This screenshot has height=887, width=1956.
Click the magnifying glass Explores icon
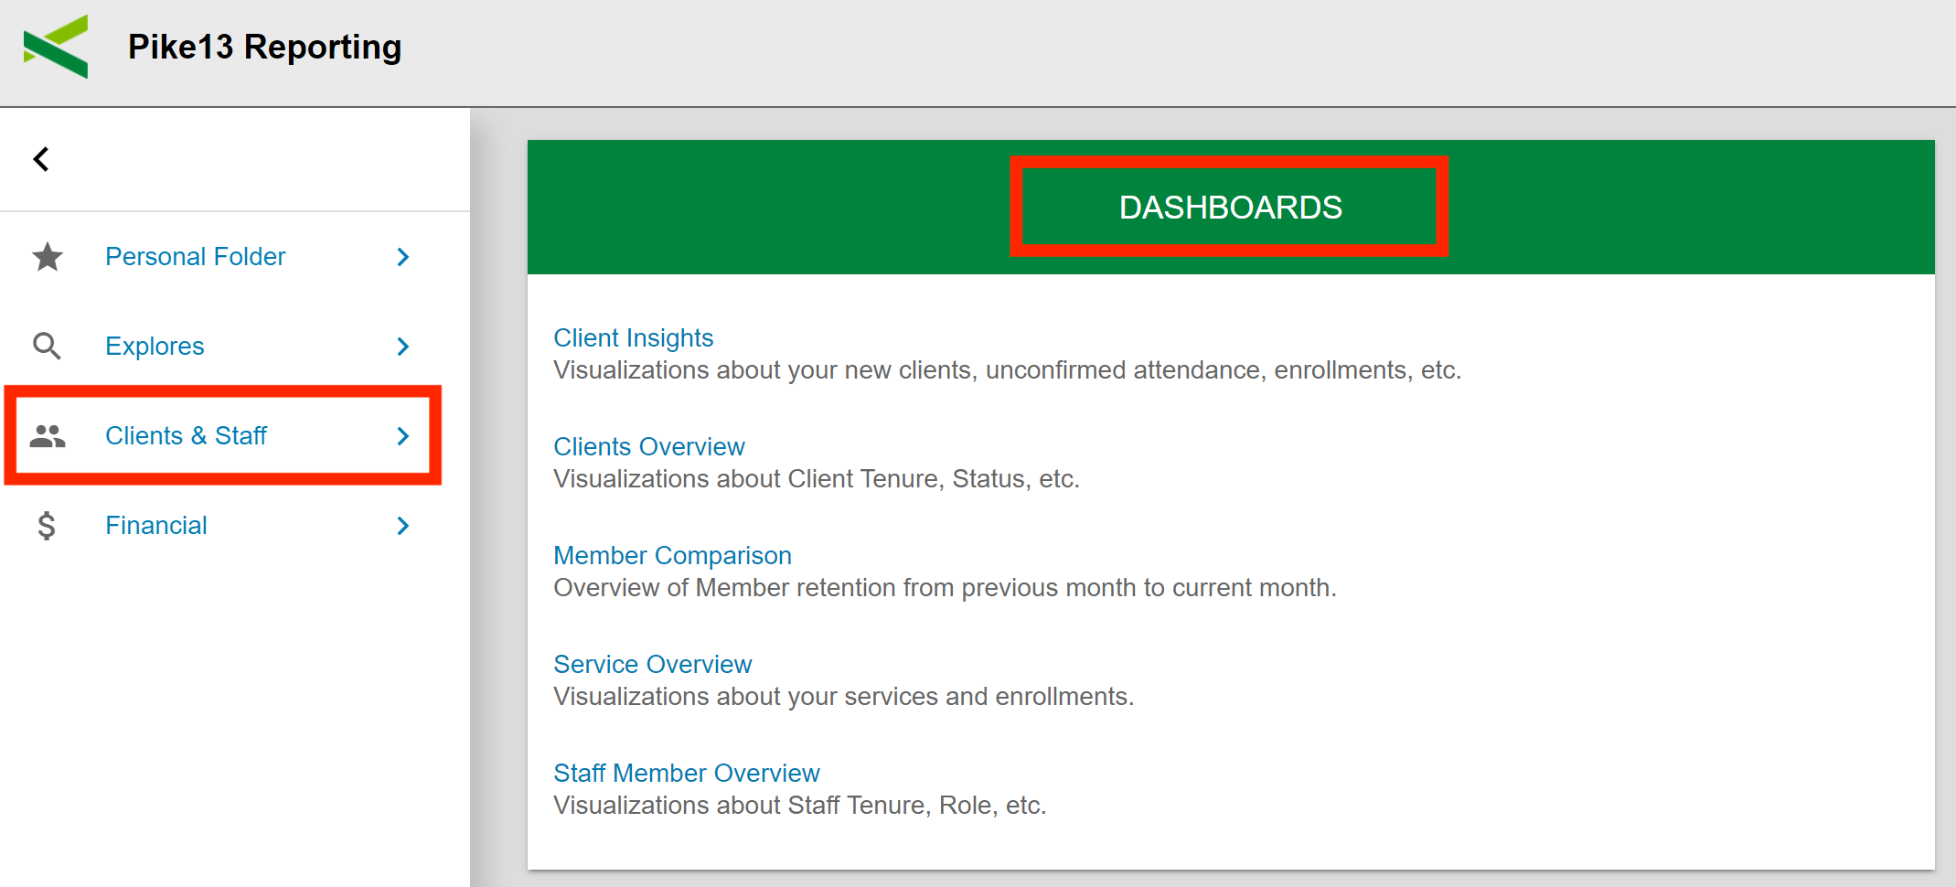tap(48, 346)
